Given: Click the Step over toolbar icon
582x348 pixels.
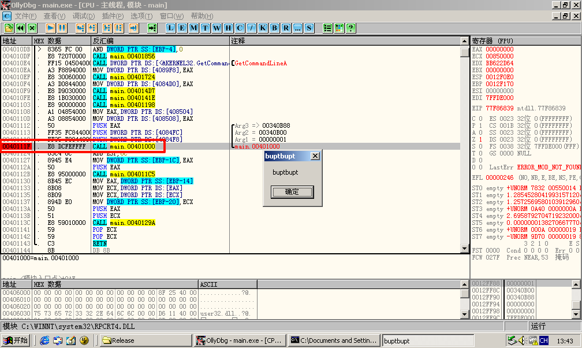Looking at the screenshot, I should click(x=92, y=28).
